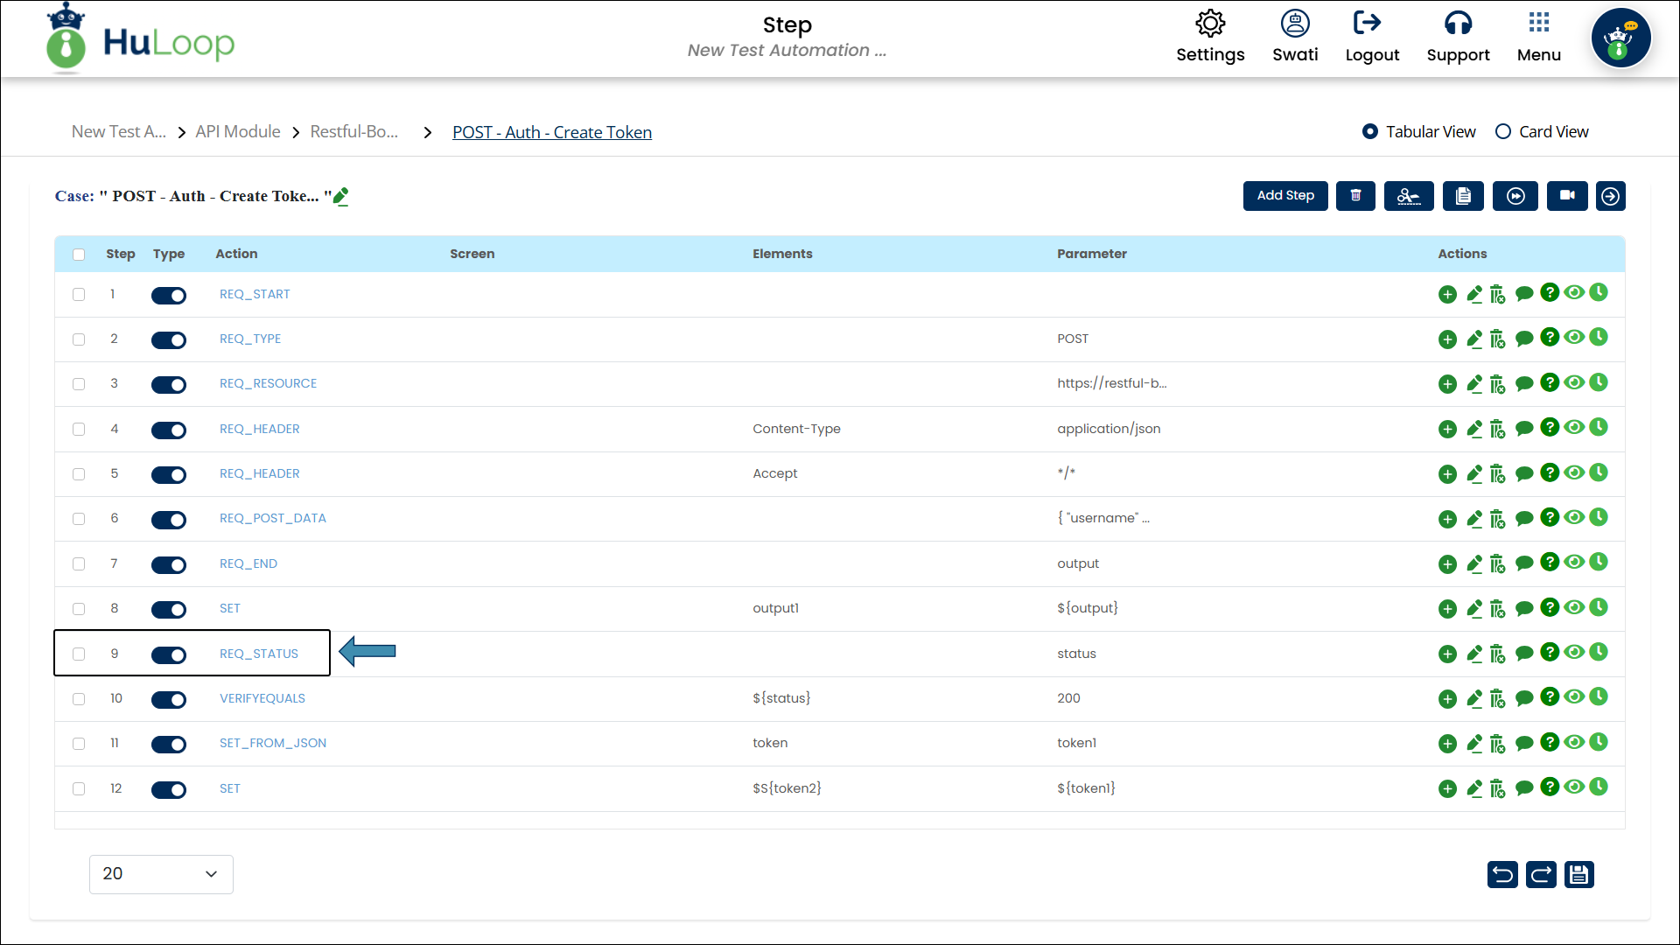The height and width of the screenshot is (945, 1680).
Task: Toggle off the REQ_POST_DATA step switch
Action: click(x=169, y=519)
